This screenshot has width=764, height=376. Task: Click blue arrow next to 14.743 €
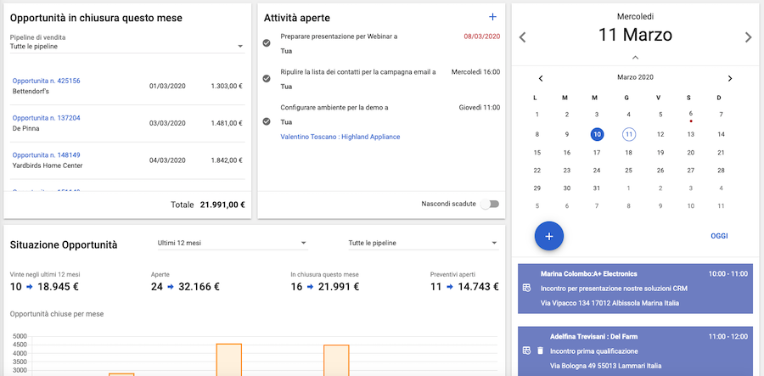[450, 287]
